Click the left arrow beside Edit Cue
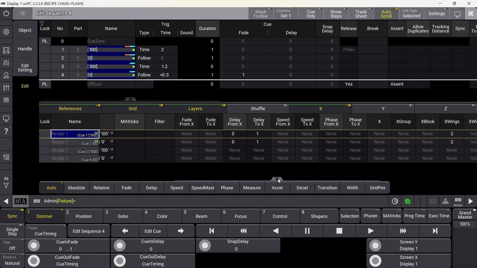Viewport: 477px width, 268px height. [x=125, y=231]
